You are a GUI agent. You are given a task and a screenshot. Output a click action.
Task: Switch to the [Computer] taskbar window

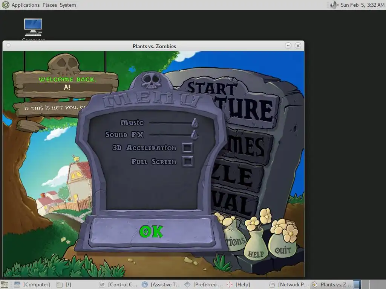pos(32,284)
